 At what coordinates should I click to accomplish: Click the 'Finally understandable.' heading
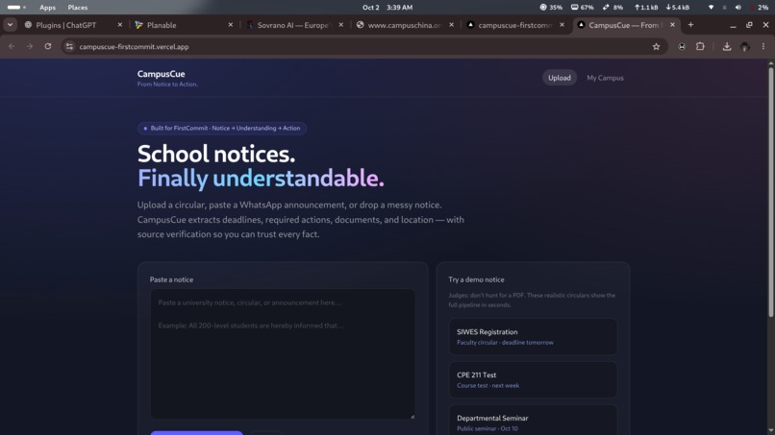261,178
